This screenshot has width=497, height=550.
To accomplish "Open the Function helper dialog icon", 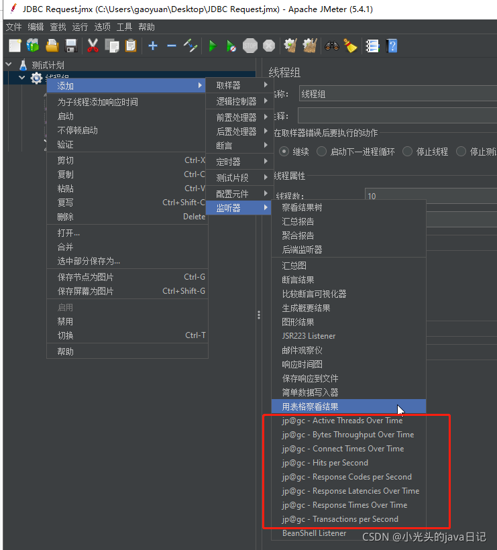I will [x=372, y=46].
